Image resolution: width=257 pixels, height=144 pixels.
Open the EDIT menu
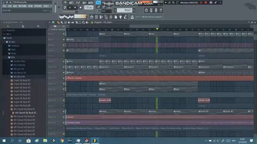point(10,6)
